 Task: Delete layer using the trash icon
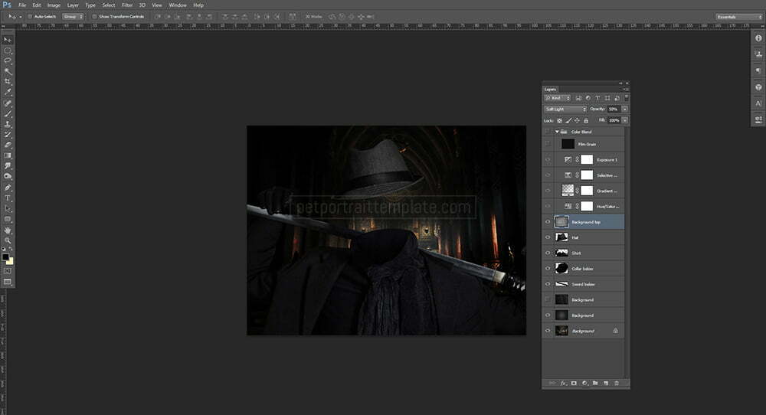(616, 382)
